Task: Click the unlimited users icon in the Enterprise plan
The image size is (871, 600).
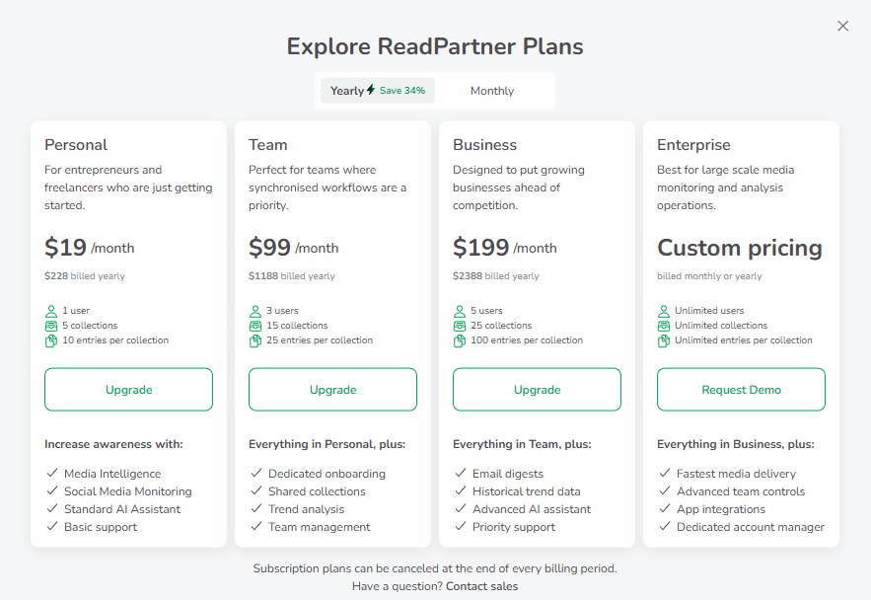Action: [664, 311]
